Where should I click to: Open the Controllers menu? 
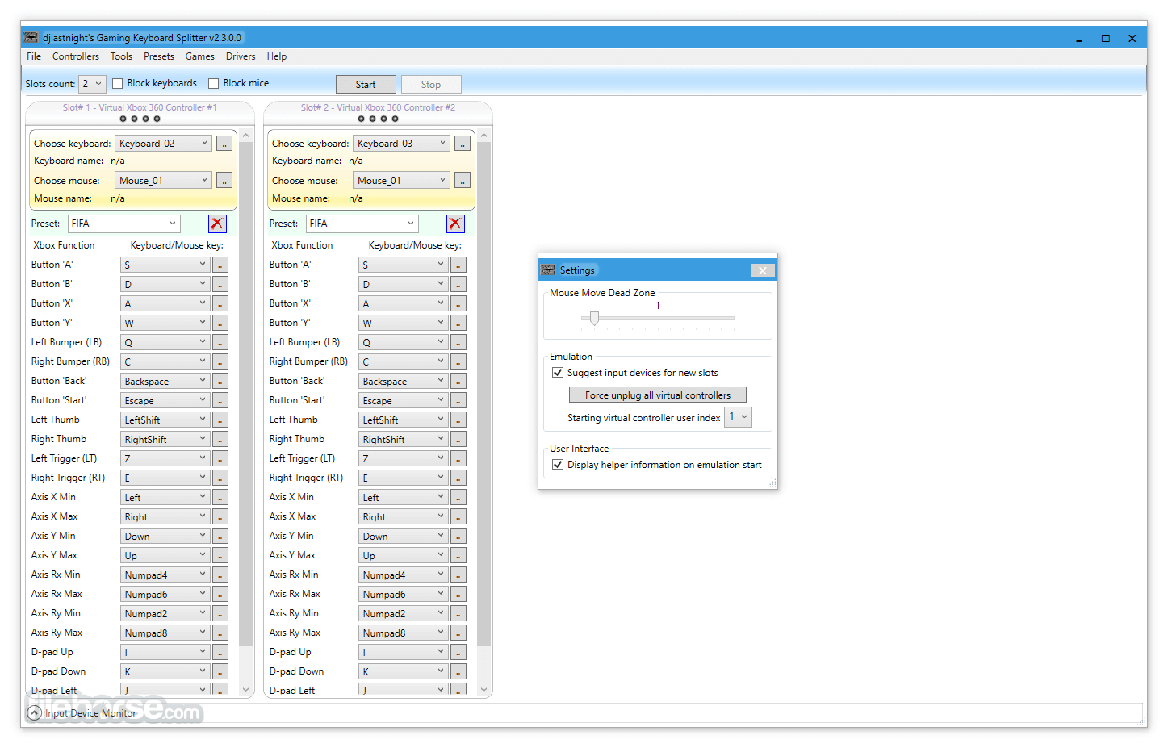tap(76, 56)
